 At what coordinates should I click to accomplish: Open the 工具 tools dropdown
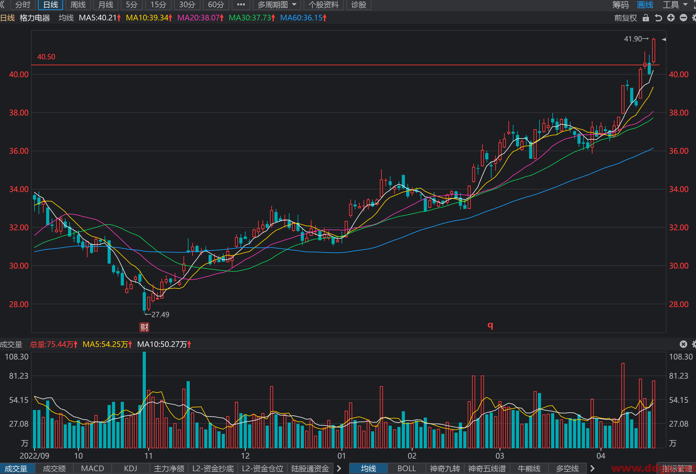pyautogui.click(x=675, y=5)
